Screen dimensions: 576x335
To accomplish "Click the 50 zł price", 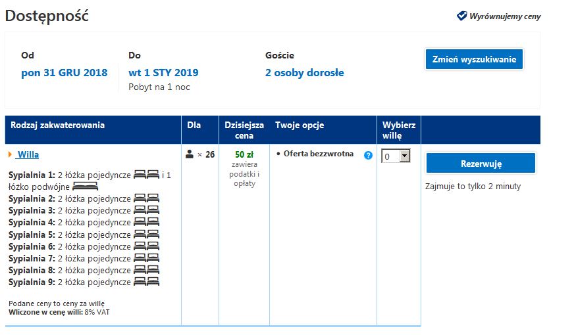I will click(244, 154).
